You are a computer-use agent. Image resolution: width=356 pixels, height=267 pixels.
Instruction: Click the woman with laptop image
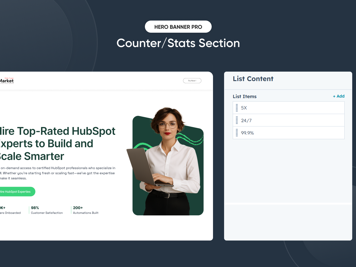[165, 161]
